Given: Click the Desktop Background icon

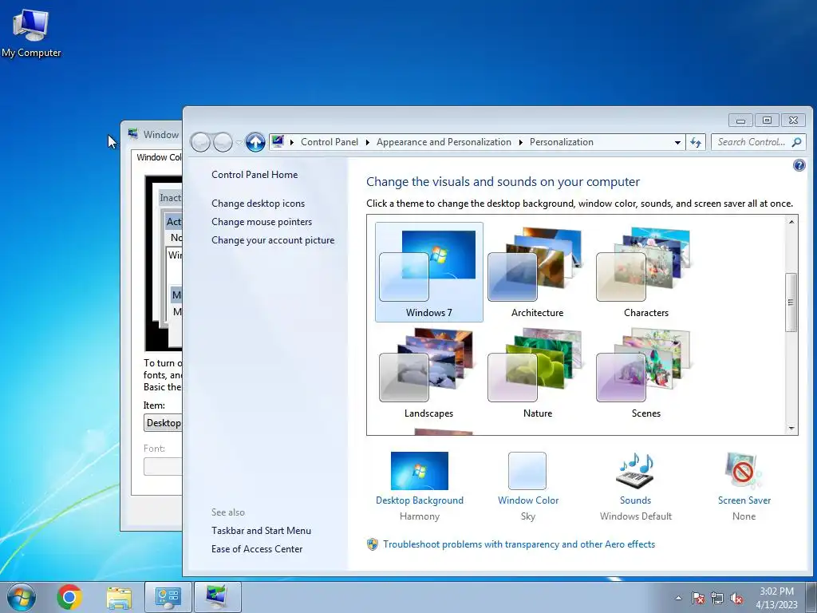Looking at the screenshot, I should [420, 470].
